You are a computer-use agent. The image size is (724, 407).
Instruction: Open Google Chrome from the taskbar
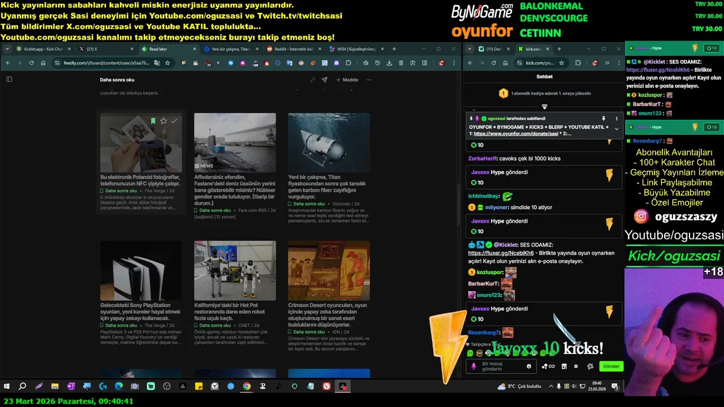[247, 387]
